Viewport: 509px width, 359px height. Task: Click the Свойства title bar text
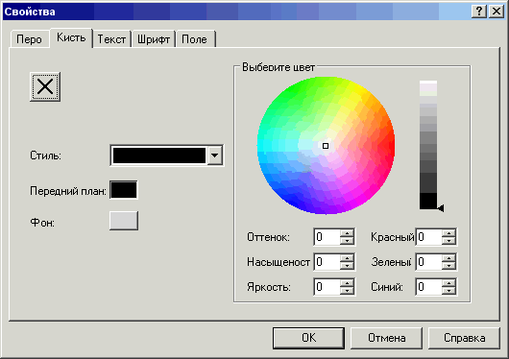pos(30,12)
